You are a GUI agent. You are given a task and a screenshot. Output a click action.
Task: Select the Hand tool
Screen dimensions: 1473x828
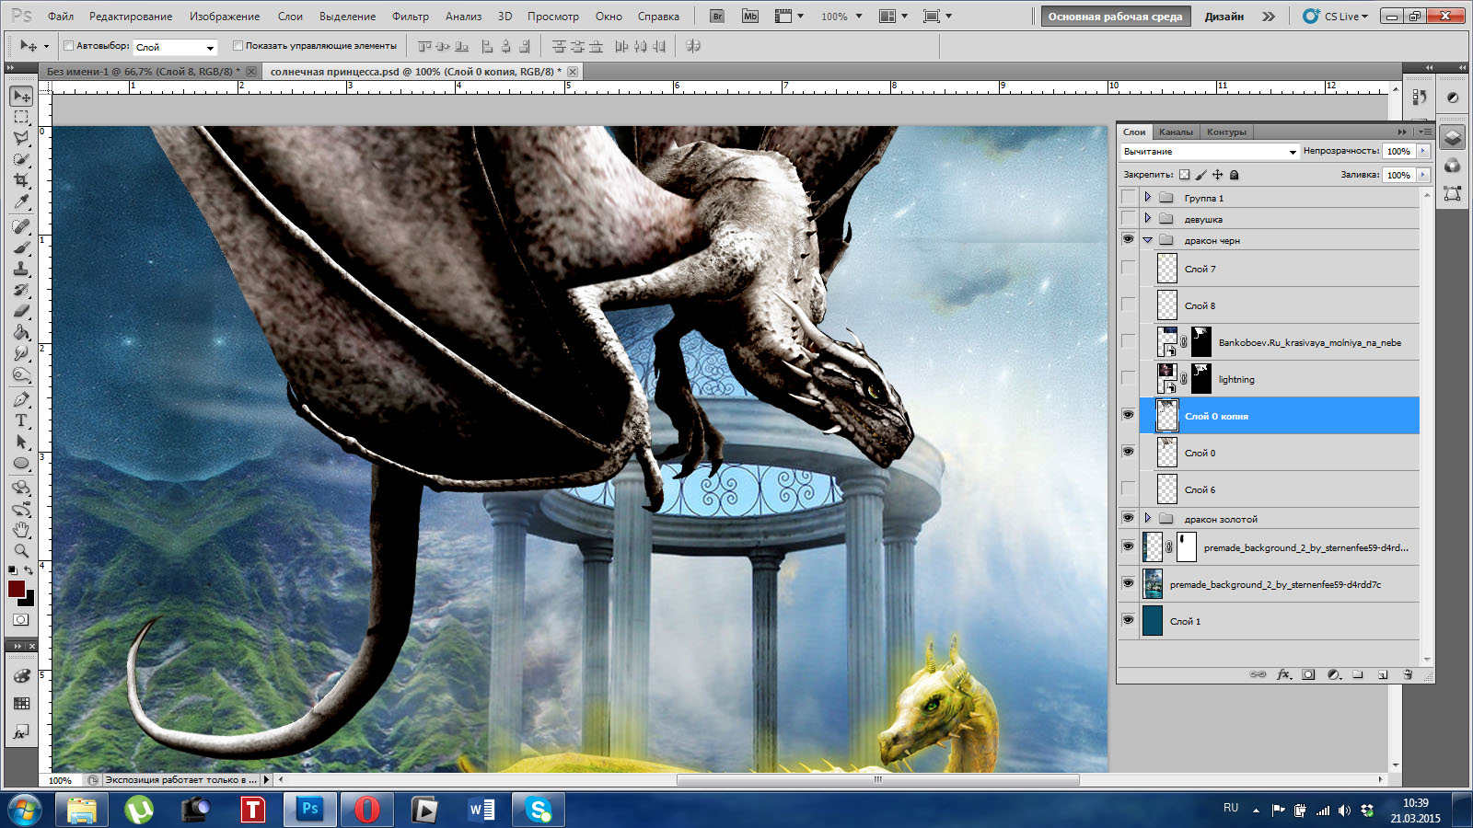click(21, 530)
